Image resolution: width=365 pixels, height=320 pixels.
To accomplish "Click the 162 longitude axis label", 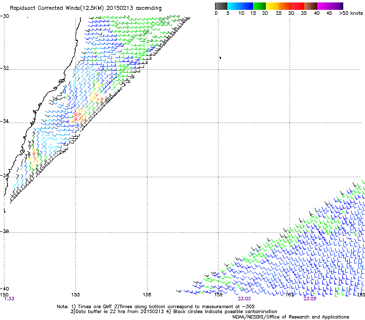I will click(x=290, y=295).
